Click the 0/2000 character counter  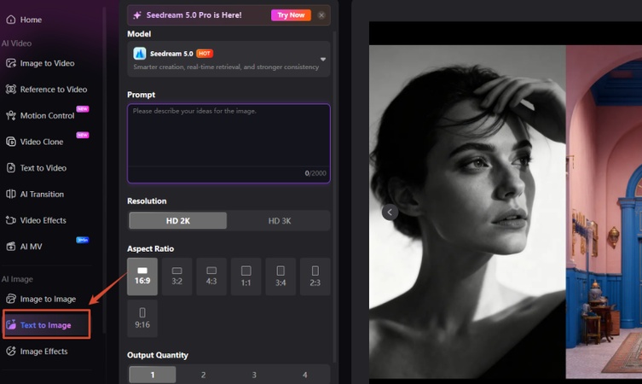315,173
